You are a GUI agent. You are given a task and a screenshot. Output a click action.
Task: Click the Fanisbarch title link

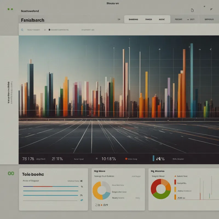click(33, 20)
